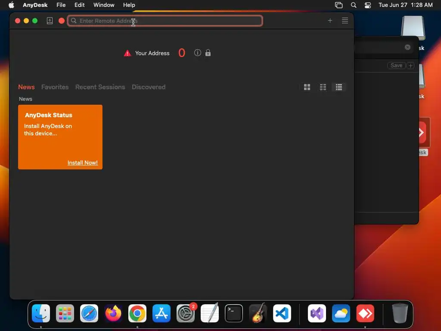Open the File menu
The height and width of the screenshot is (331, 441).
tap(61, 5)
